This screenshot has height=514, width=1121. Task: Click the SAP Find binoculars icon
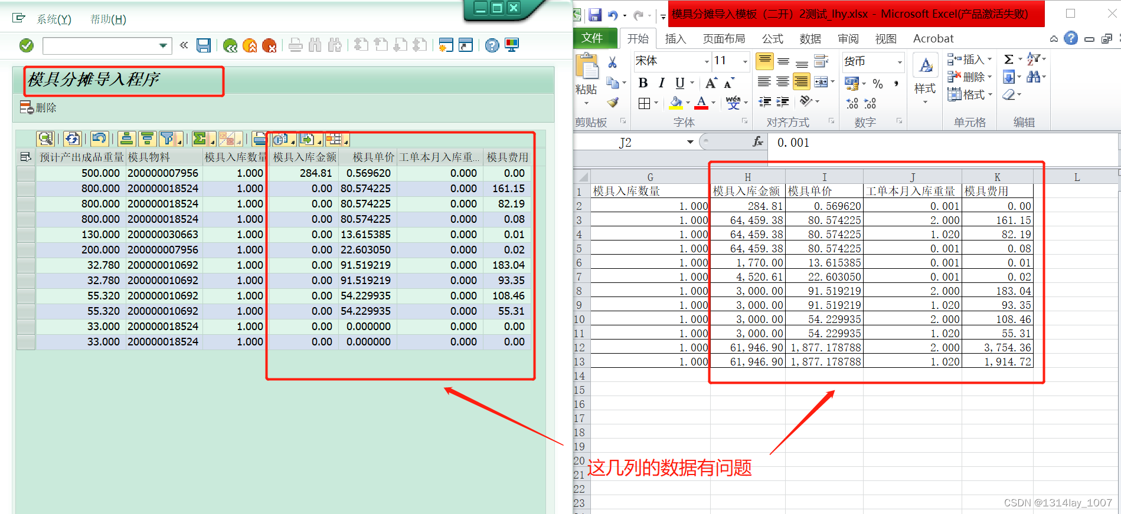(315, 45)
